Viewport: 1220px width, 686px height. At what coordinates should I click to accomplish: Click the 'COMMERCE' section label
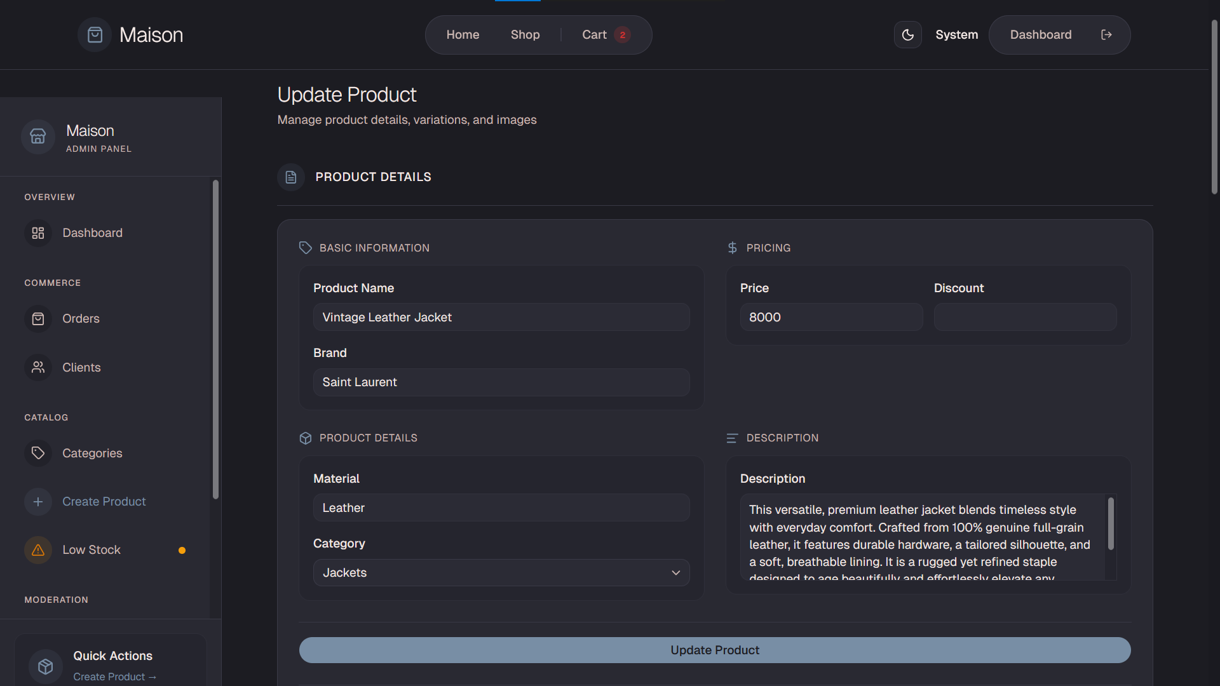pos(53,283)
